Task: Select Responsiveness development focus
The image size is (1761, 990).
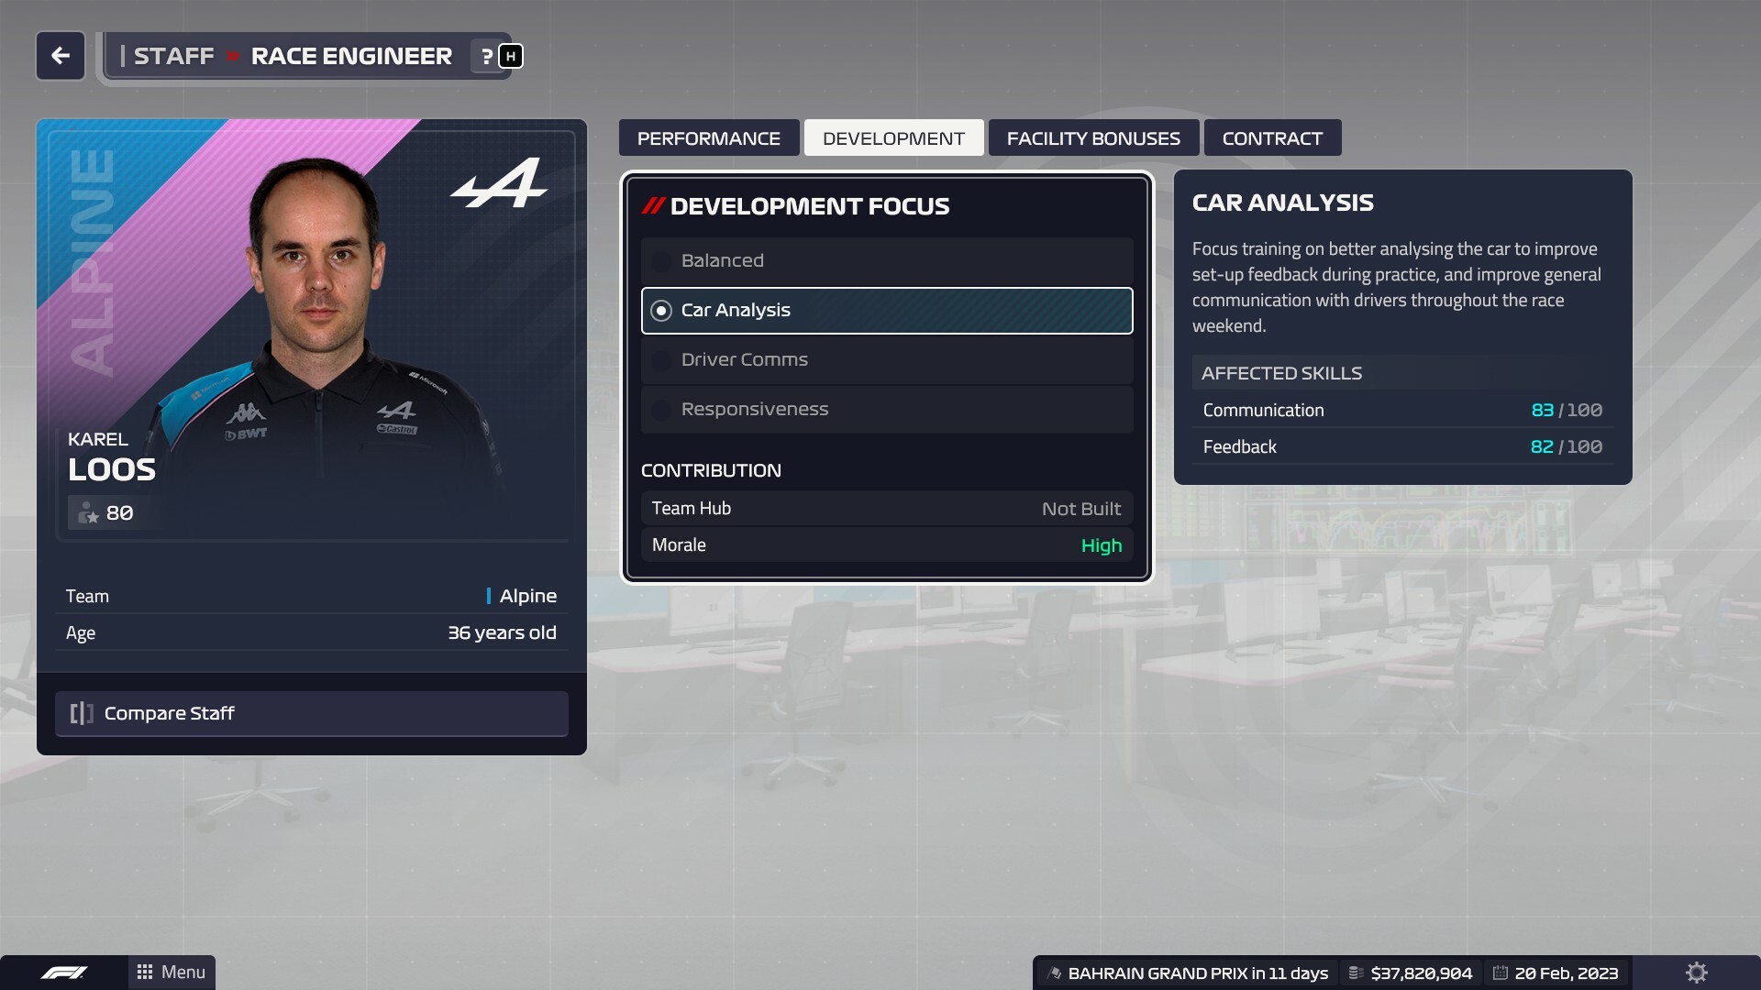Action: tap(887, 409)
